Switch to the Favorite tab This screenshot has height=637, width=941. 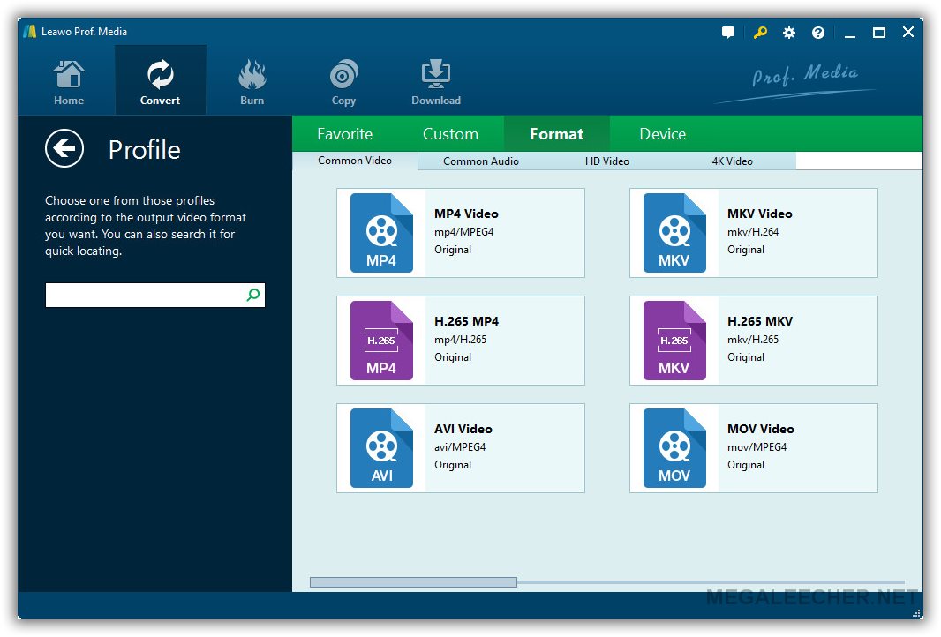point(345,134)
